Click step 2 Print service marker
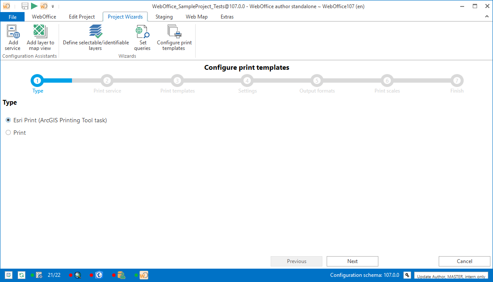 [107, 81]
